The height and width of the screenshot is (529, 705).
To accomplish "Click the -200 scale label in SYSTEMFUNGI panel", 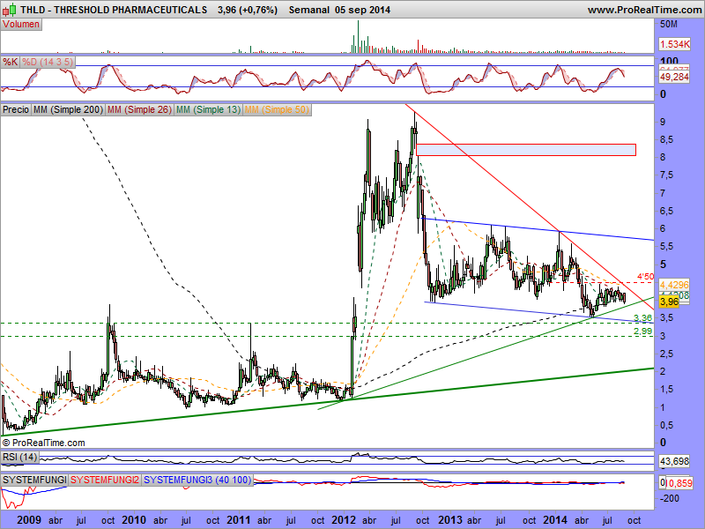I will tap(670, 498).
